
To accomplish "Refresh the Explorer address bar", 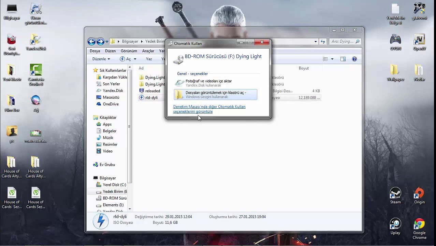I will click(323, 42).
